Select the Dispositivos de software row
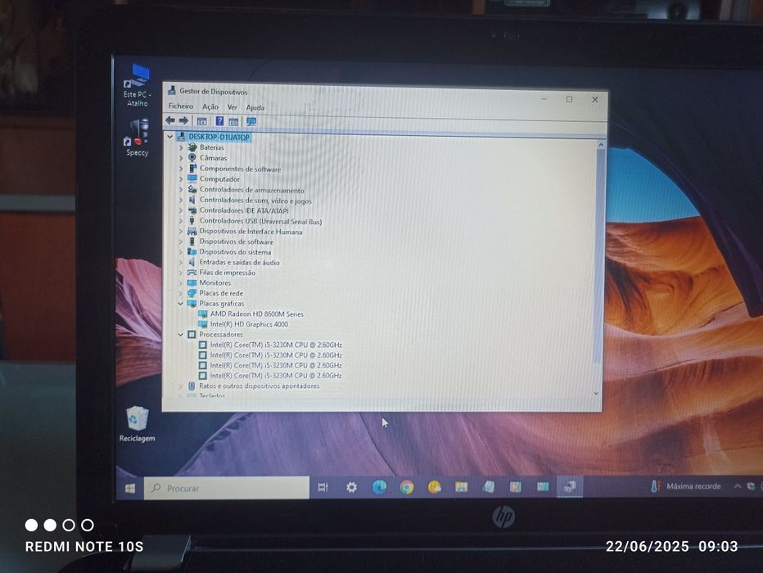The image size is (763, 573). 236,241
